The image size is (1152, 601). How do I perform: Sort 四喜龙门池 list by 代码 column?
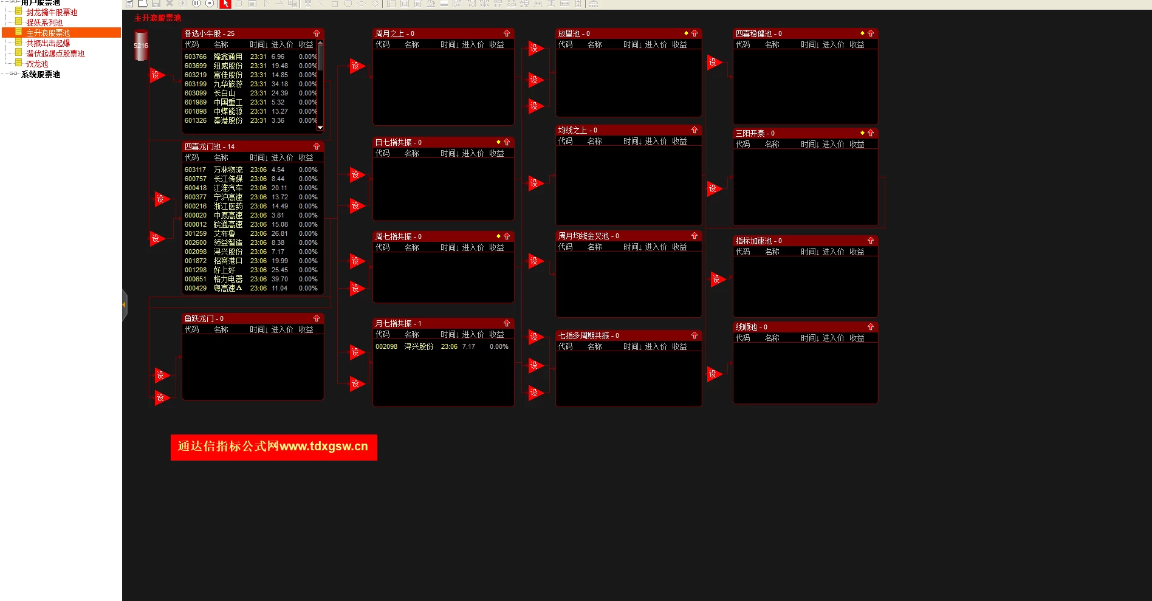[x=192, y=157]
